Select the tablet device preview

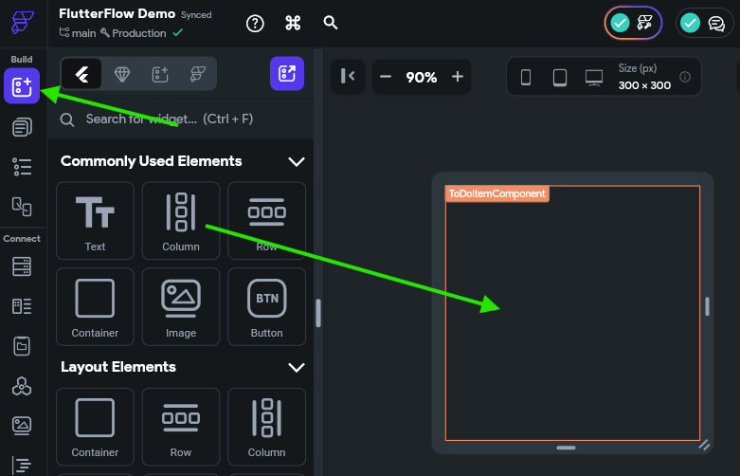pyautogui.click(x=560, y=77)
